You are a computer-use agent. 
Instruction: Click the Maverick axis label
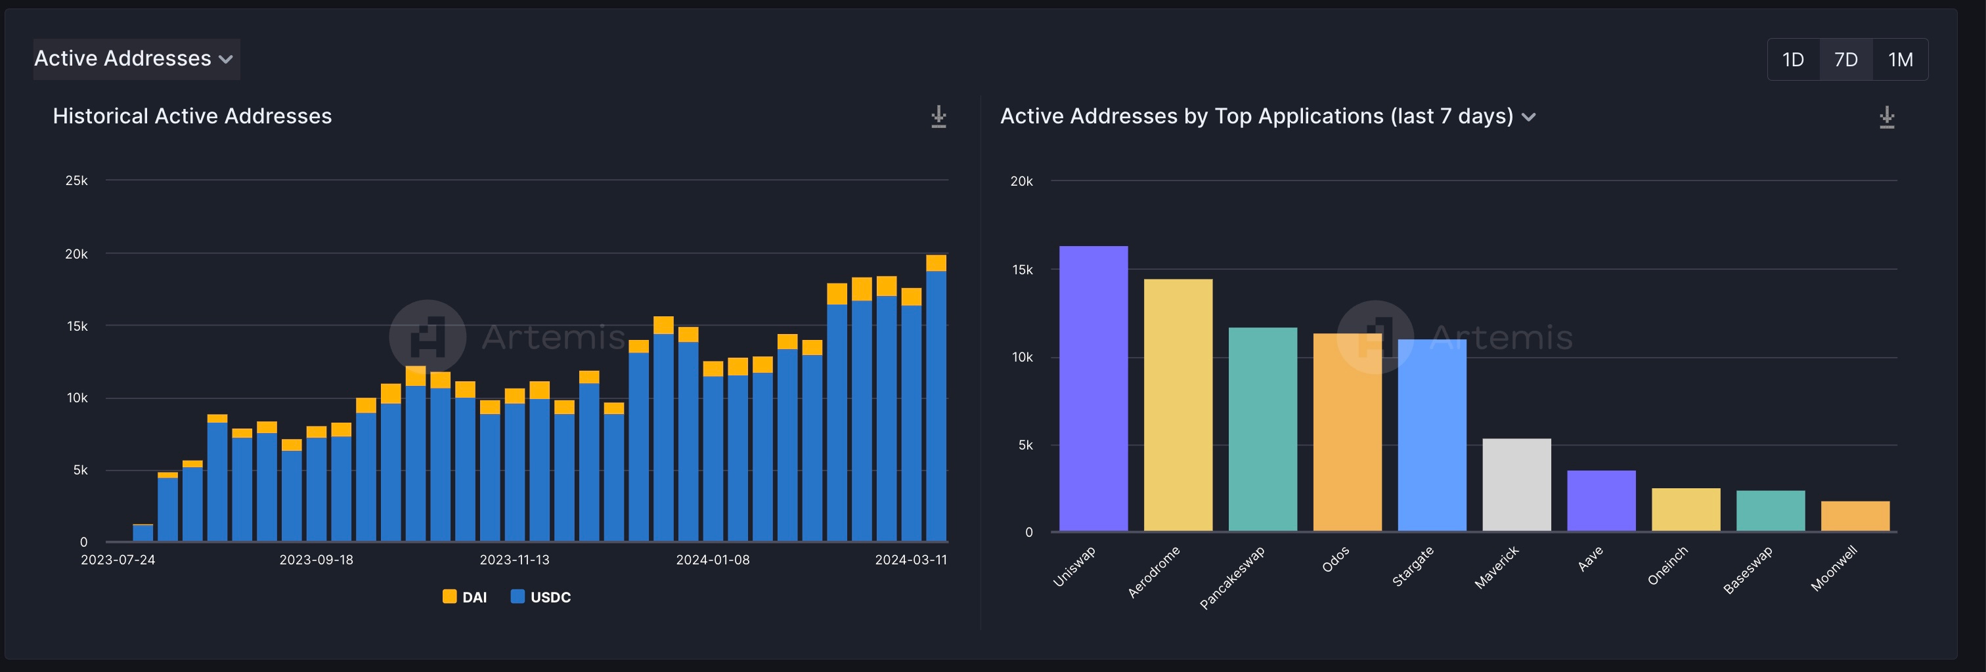(x=1497, y=568)
